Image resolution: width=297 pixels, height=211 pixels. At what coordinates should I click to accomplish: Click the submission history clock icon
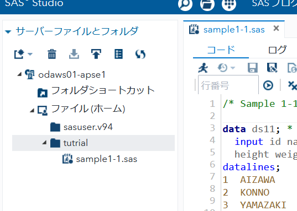(222, 68)
